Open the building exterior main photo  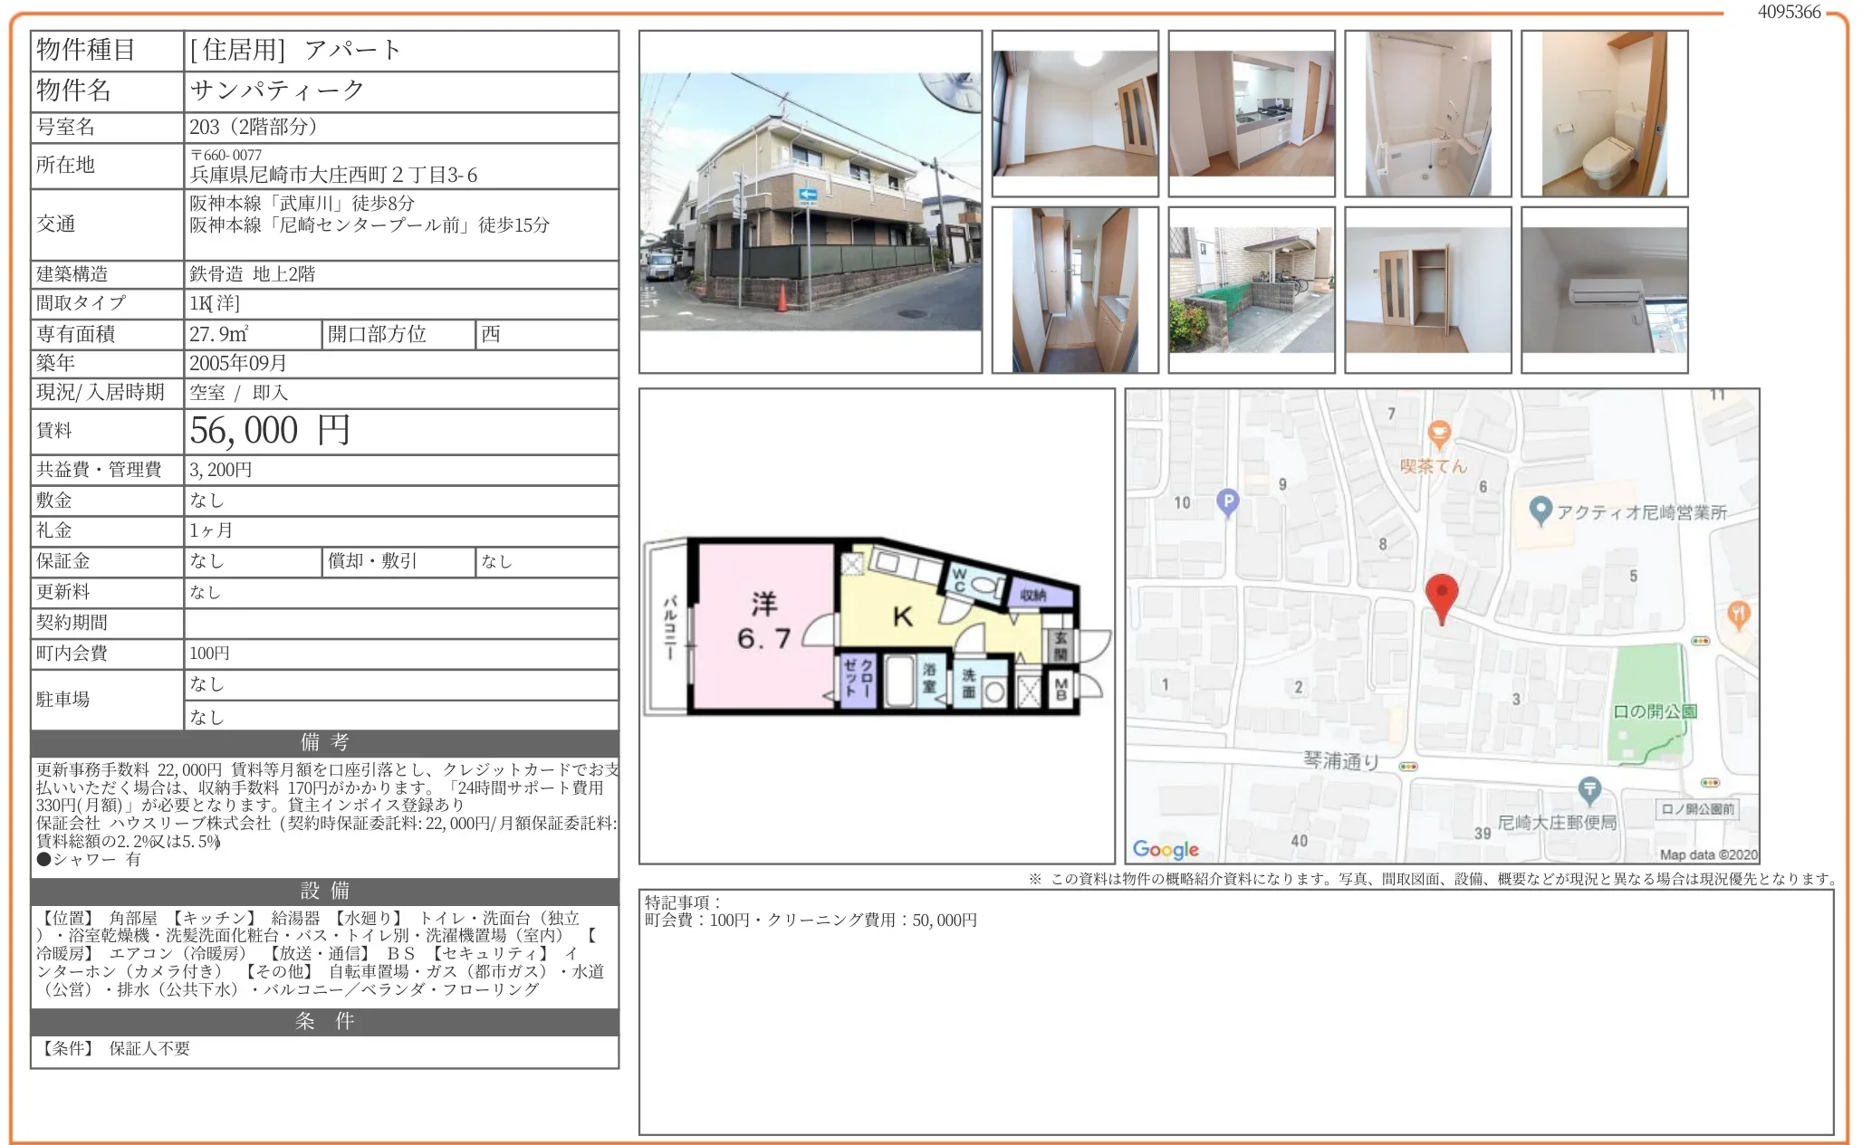pos(810,201)
